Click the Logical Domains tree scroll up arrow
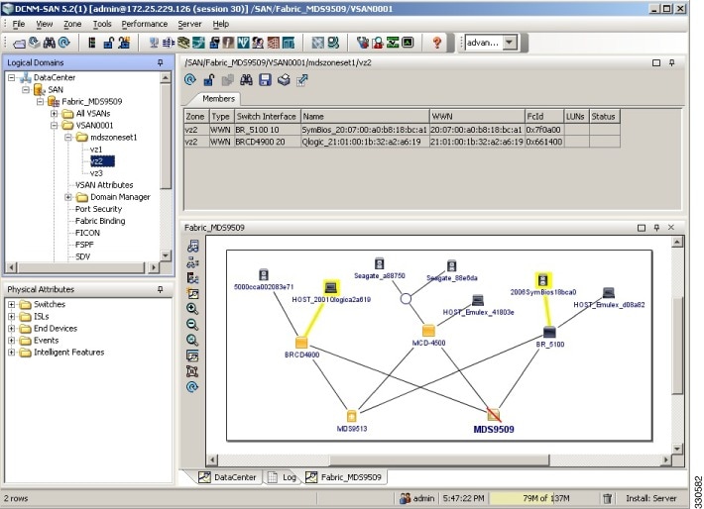The height and width of the screenshot is (509, 704). (x=166, y=78)
